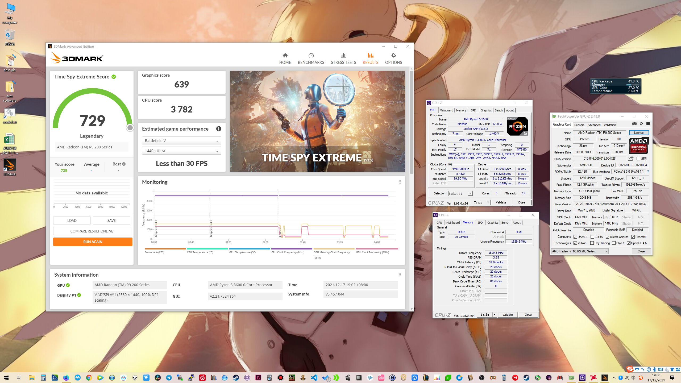Toggle the DirectCompute checkbox in GPU-Z
This screenshot has height=383, width=681.
[607, 237]
